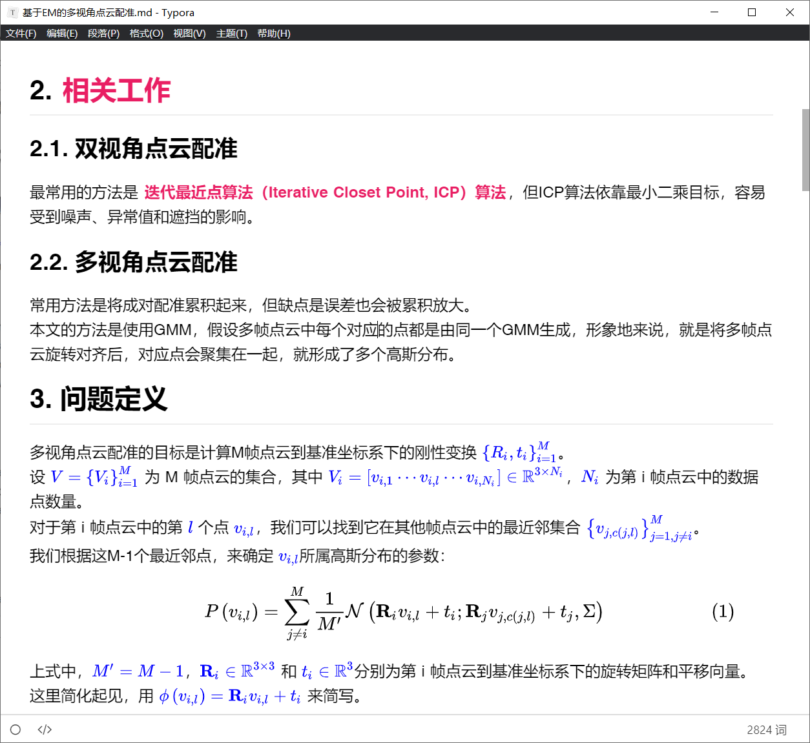810x743 pixels.
Task: Open the 段落(P) menu
Action: 103,33
